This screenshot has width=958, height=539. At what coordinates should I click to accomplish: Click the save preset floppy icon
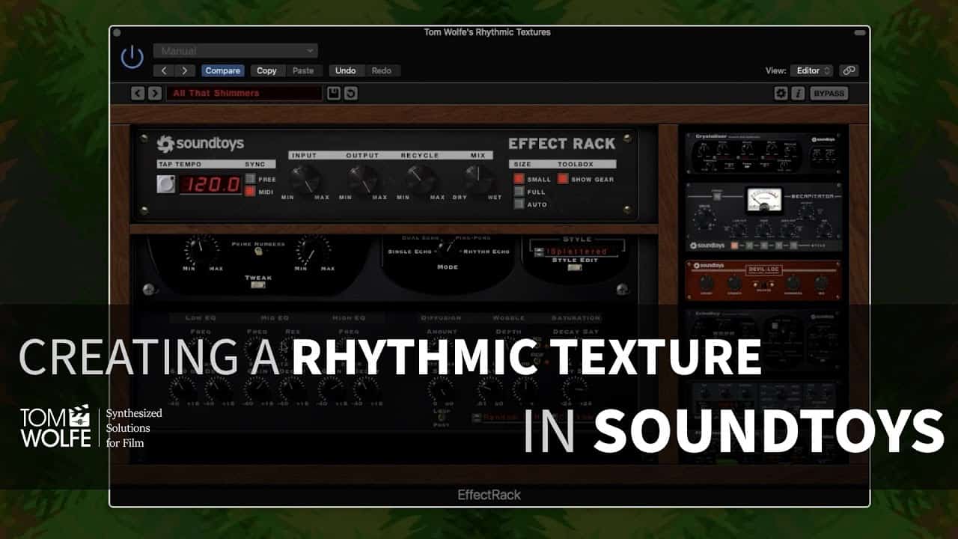pyautogui.click(x=335, y=94)
